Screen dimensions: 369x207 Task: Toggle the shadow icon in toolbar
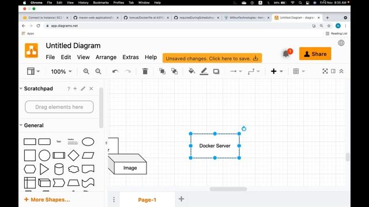[216, 71]
